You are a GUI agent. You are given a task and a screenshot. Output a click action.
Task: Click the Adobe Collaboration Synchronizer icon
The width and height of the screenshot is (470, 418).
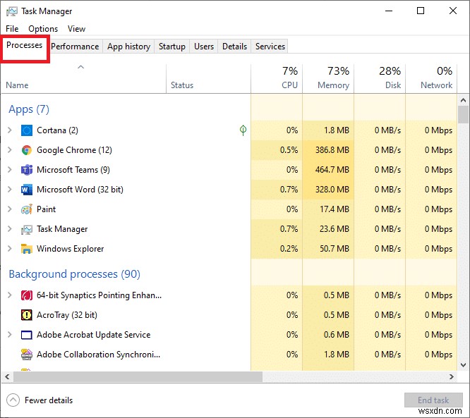(x=27, y=355)
